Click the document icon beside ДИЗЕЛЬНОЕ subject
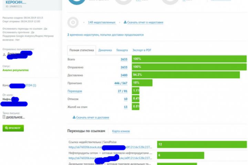This screenshot has width=248, height=165. [4, 117]
